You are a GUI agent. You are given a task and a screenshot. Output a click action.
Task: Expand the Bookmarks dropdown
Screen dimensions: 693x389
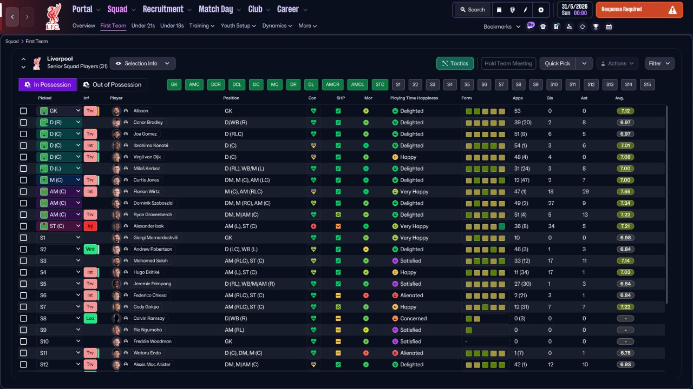(502, 26)
